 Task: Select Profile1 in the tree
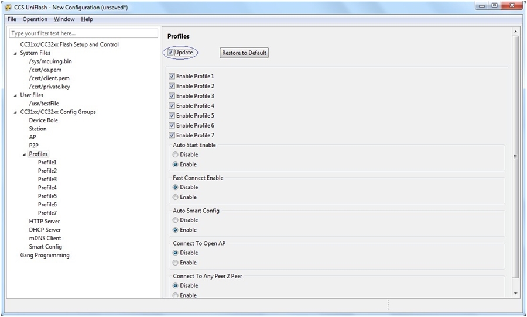47,162
